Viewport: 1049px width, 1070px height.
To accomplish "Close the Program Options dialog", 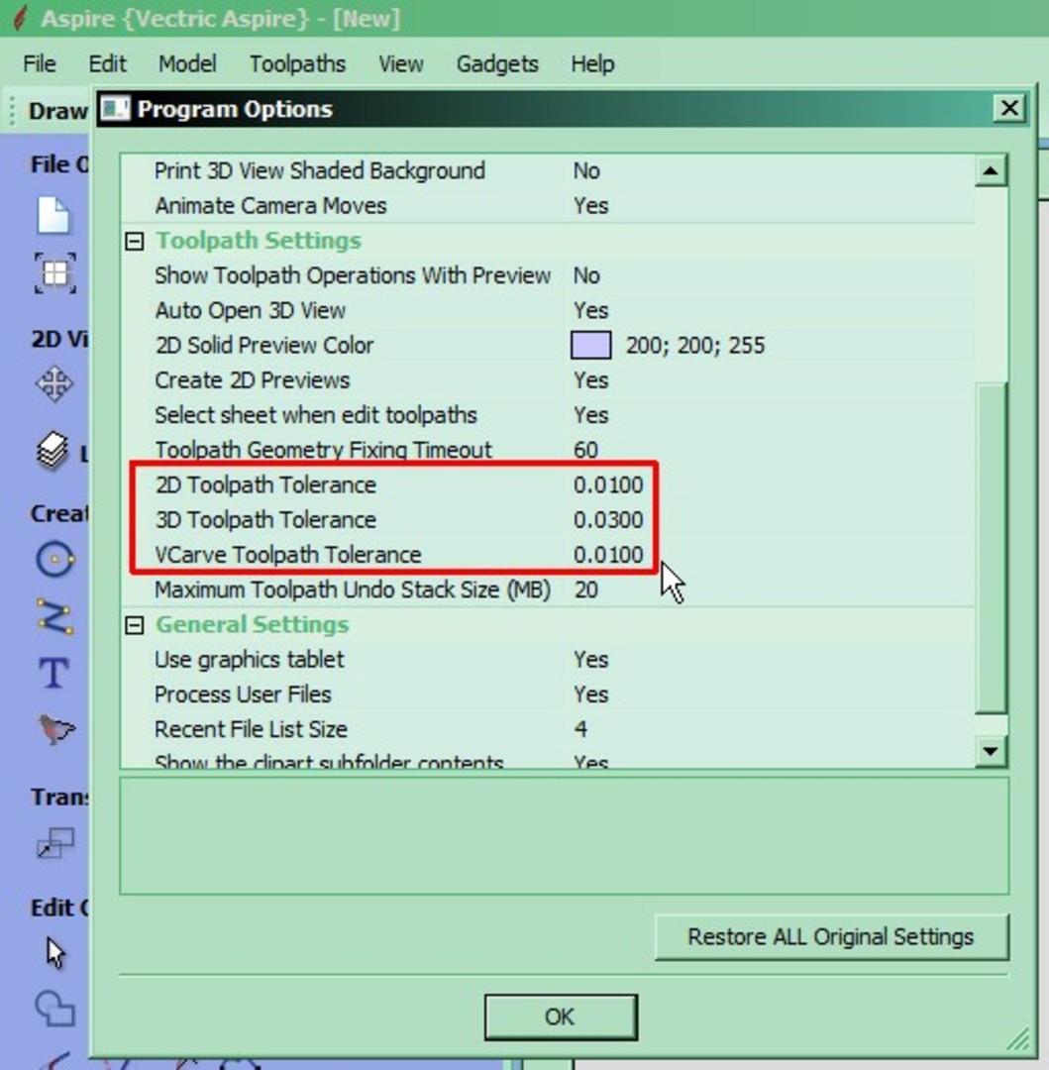I will [x=1009, y=109].
